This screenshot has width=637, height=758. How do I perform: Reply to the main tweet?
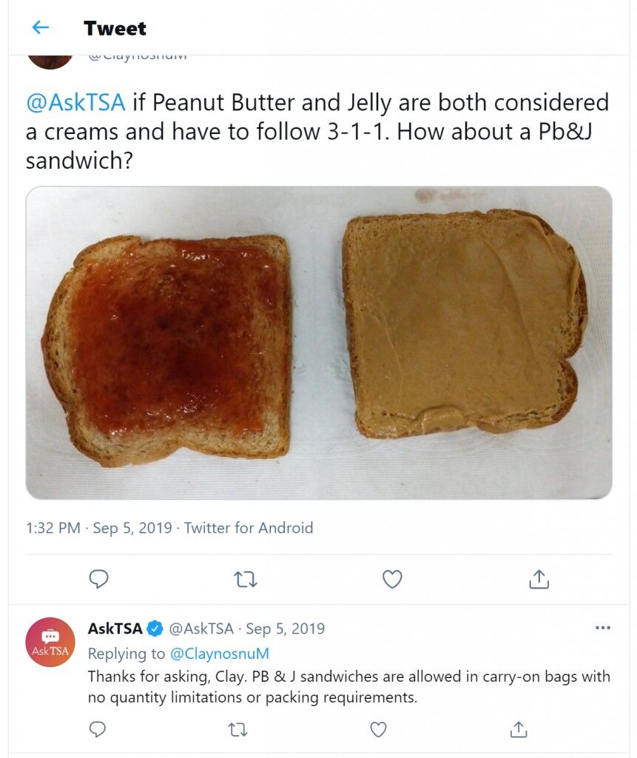click(x=98, y=579)
